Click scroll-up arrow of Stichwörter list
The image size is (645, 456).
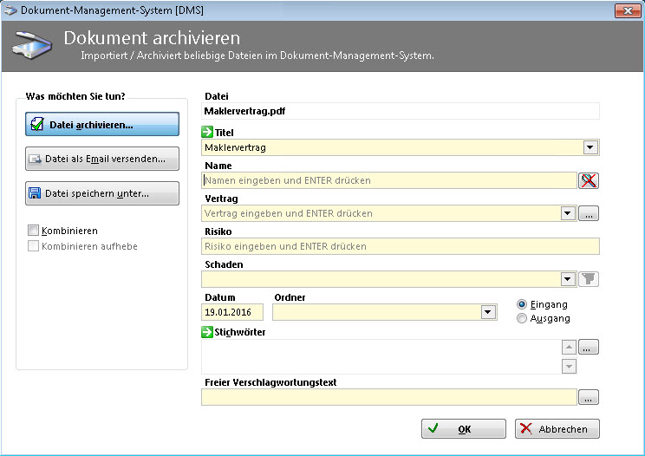[569, 347]
